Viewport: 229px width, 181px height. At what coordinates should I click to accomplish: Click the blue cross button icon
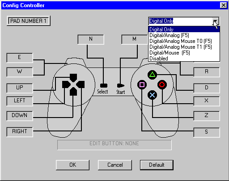pyautogui.click(x=152, y=95)
